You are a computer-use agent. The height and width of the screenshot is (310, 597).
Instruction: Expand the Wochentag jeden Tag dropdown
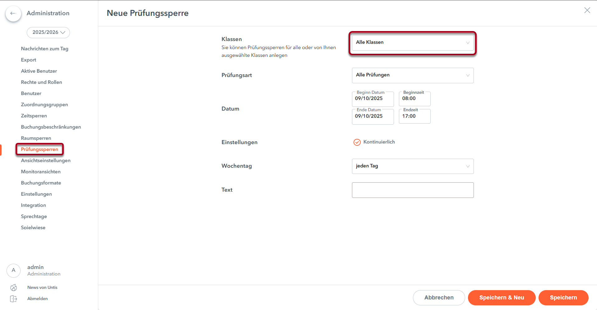[x=413, y=166]
